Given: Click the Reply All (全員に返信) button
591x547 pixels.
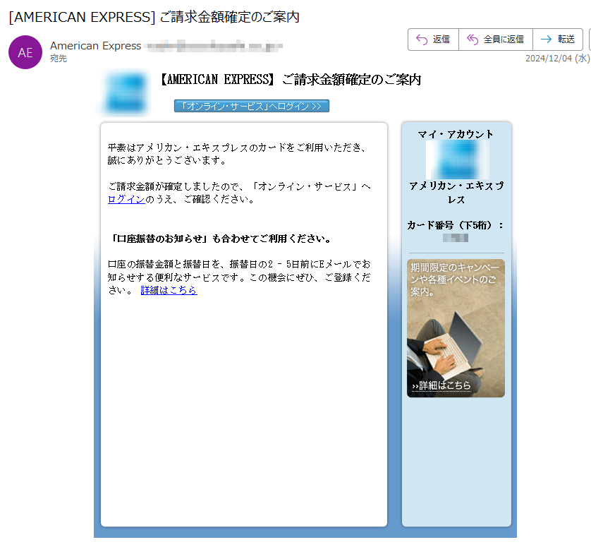Looking at the screenshot, I should [496, 40].
